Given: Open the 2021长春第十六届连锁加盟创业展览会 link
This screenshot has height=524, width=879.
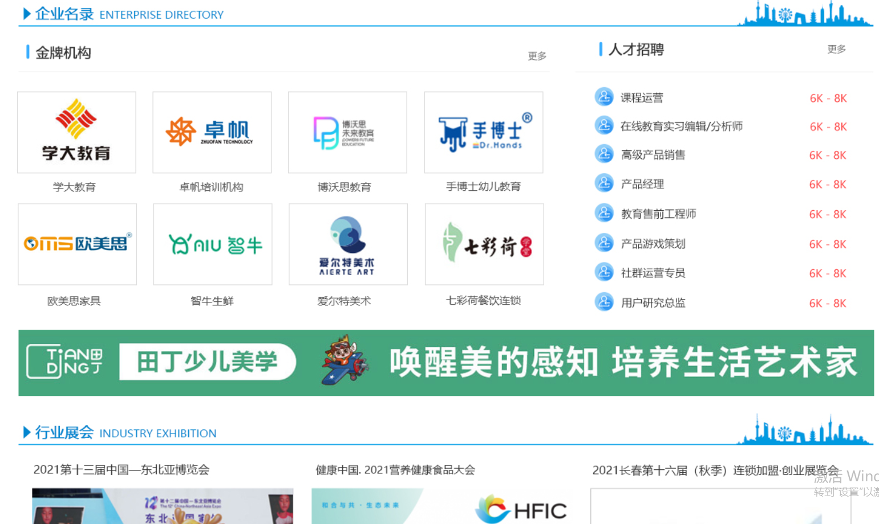Looking at the screenshot, I should tap(715, 470).
